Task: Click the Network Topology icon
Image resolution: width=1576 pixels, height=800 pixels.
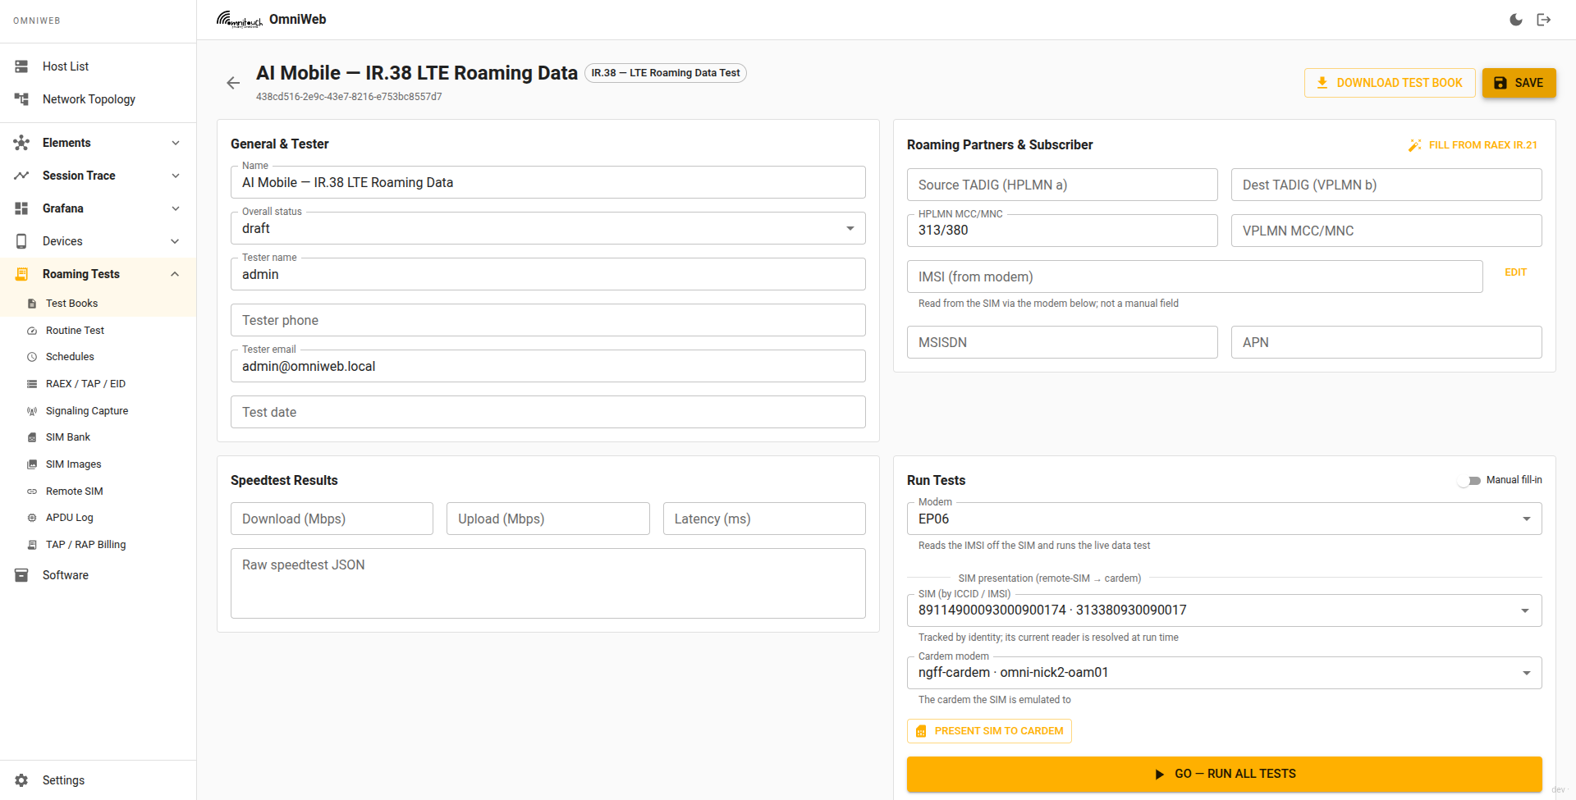Action: point(21,99)
